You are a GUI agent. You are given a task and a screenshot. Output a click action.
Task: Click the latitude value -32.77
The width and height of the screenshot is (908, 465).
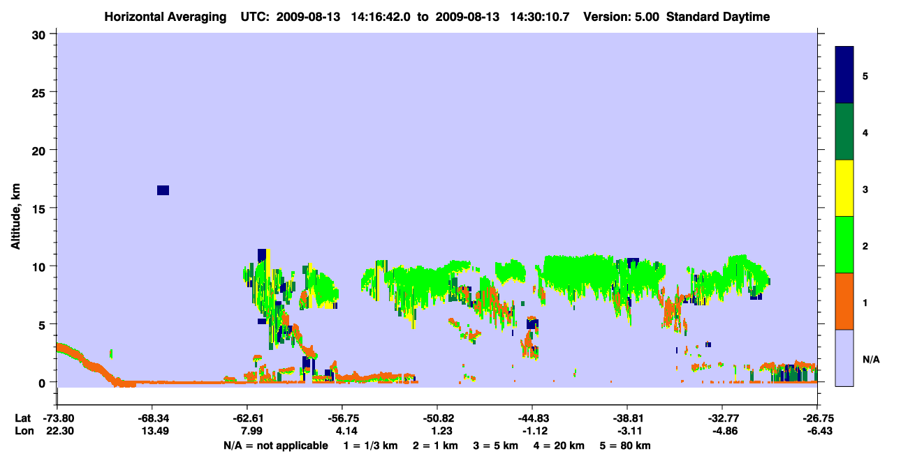[722, 418]
